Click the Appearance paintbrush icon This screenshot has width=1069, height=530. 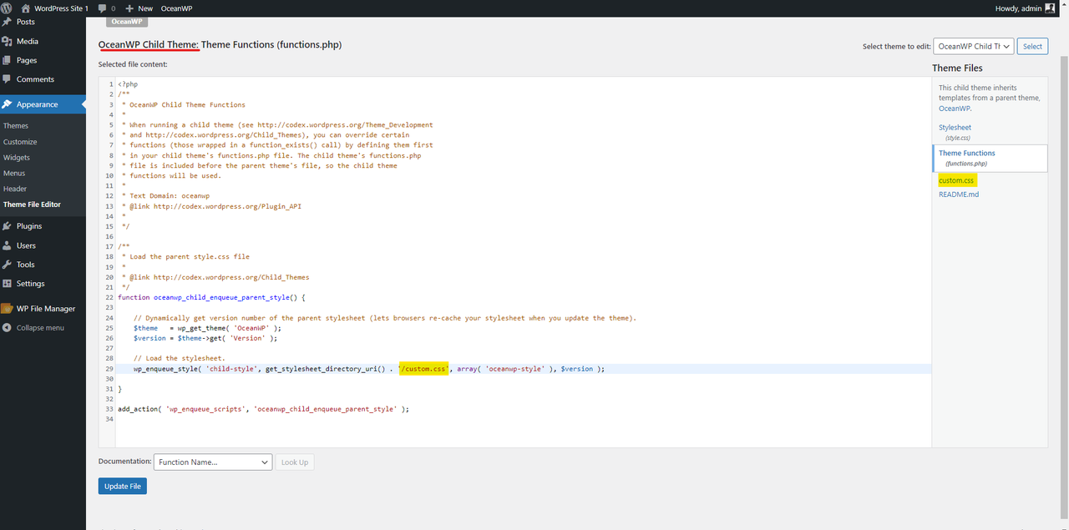click(x=8, y=104)
